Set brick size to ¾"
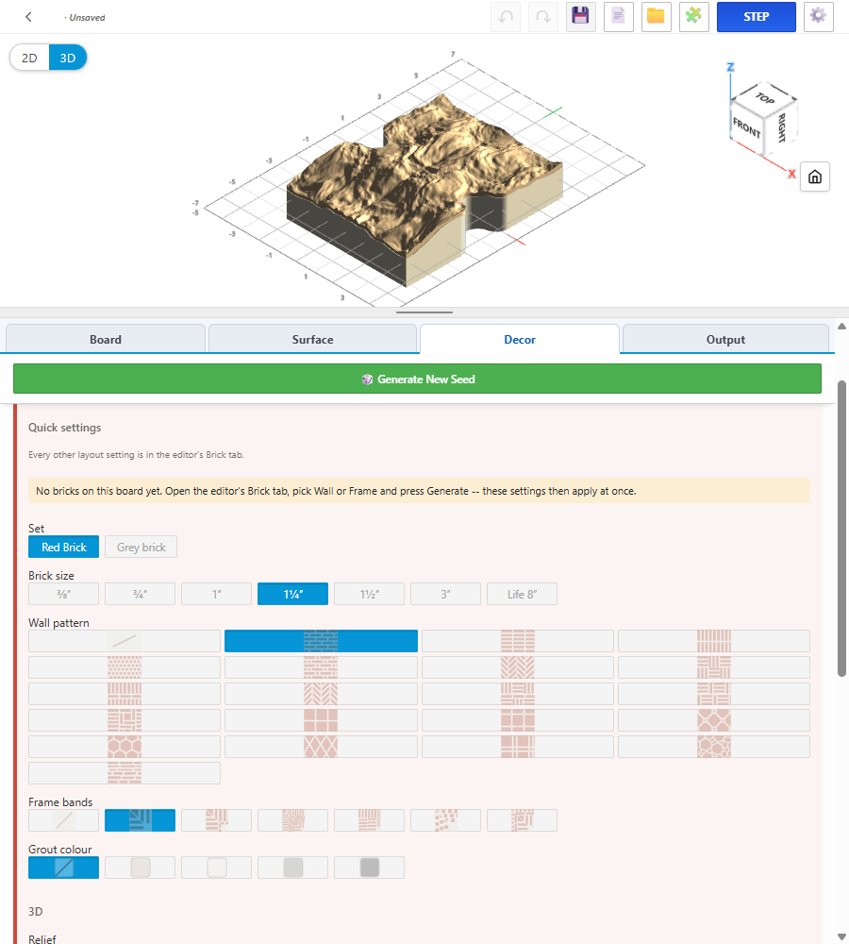The height and width of the screenshot is (944, 849). pyautogui.click(x=141, y=594)
